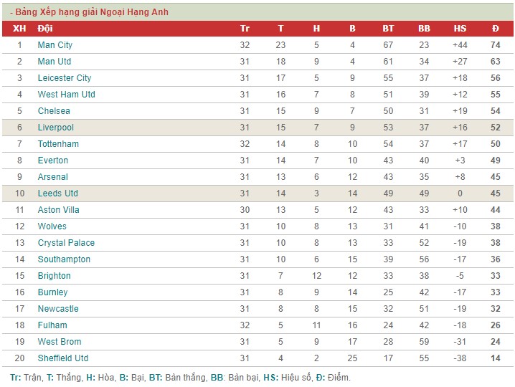Viewport: 515px width, 387px height.
Task: Open the Leeds Utd team link
Action: pyautogui.click(x=58, y=193)
